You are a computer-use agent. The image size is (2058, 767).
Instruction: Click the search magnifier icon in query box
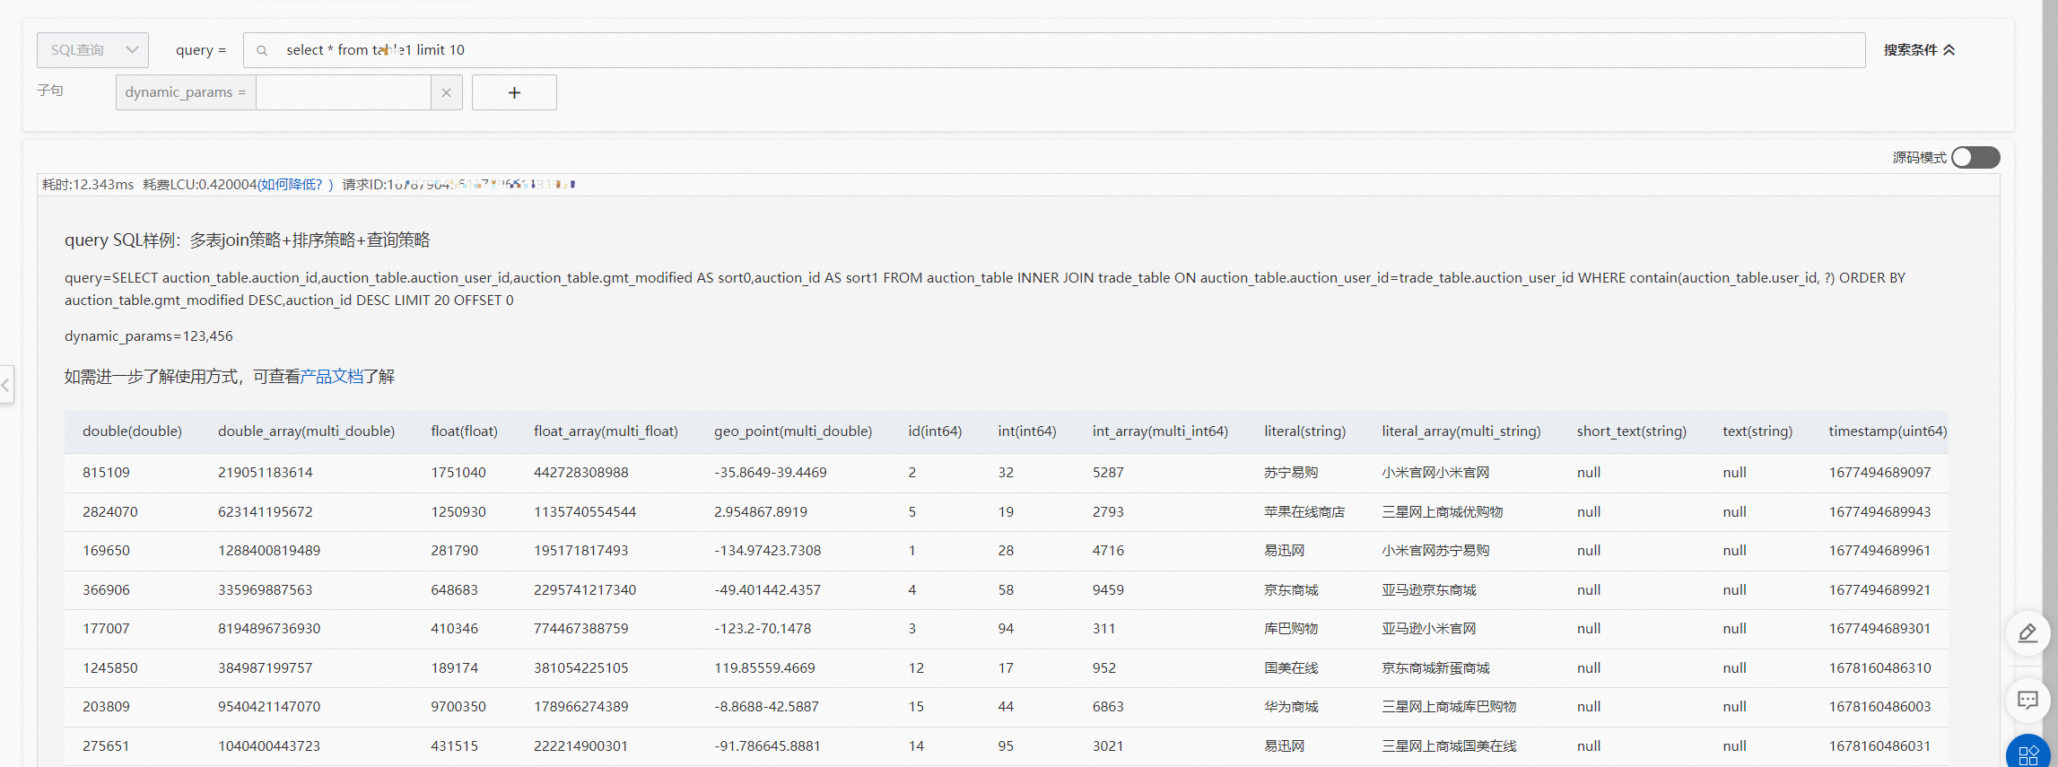coord(262,50)
